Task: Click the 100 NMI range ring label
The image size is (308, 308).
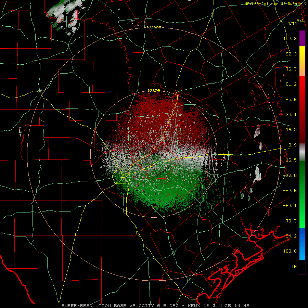Action: (154, 27)
